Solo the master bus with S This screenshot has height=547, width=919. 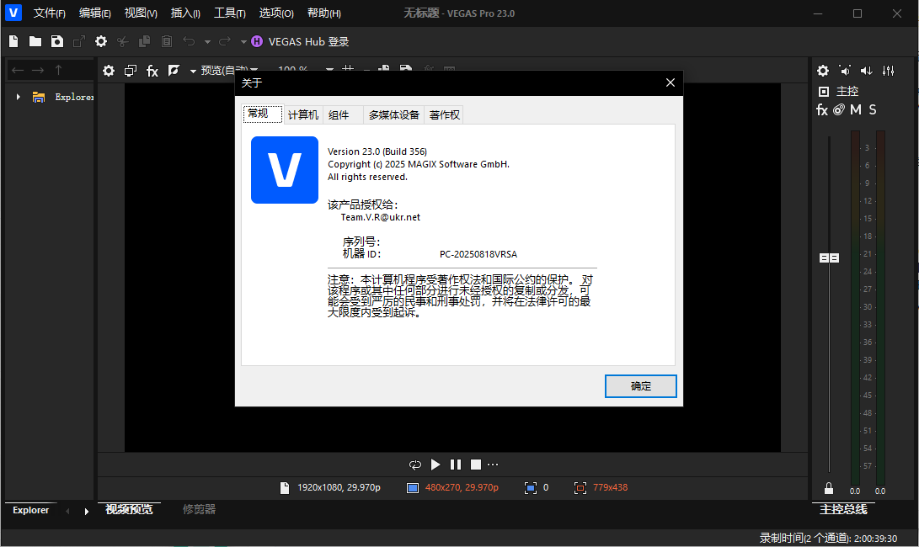(x=873, y=109)
